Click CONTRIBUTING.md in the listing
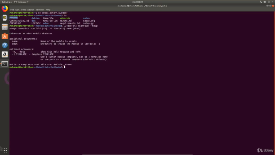The height and width of the screenshot is (155, 275). pos(19,21)
